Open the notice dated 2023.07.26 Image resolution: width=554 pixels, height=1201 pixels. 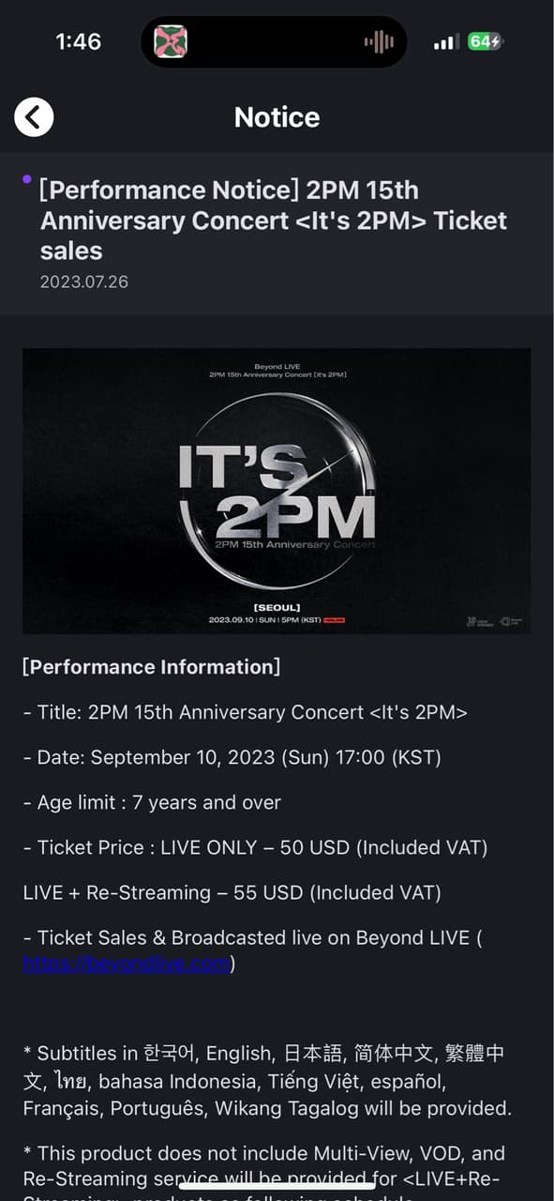coord(83,281)
